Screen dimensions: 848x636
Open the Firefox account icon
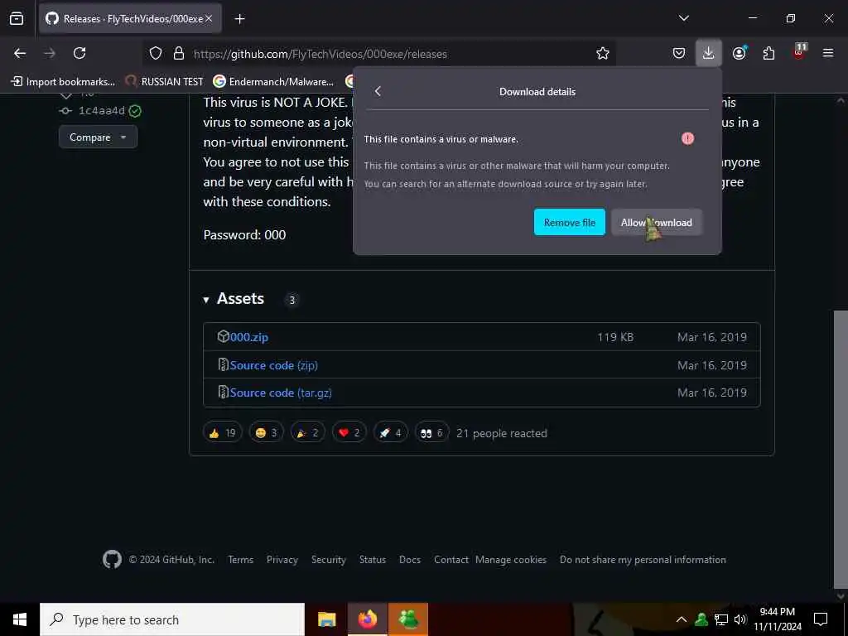pos(739,53)
